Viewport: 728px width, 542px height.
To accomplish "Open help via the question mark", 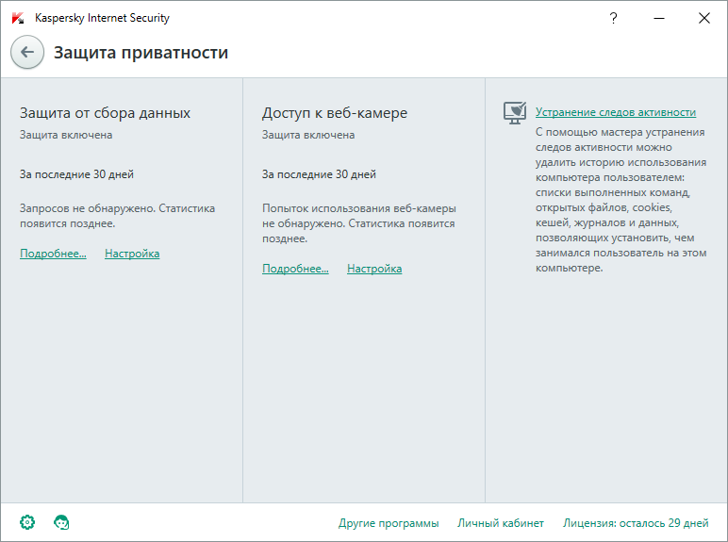I will (x=613, y=18).
